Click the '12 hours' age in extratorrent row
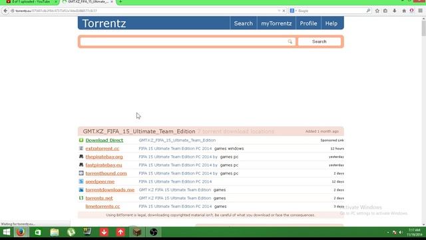 click(337, 149)
